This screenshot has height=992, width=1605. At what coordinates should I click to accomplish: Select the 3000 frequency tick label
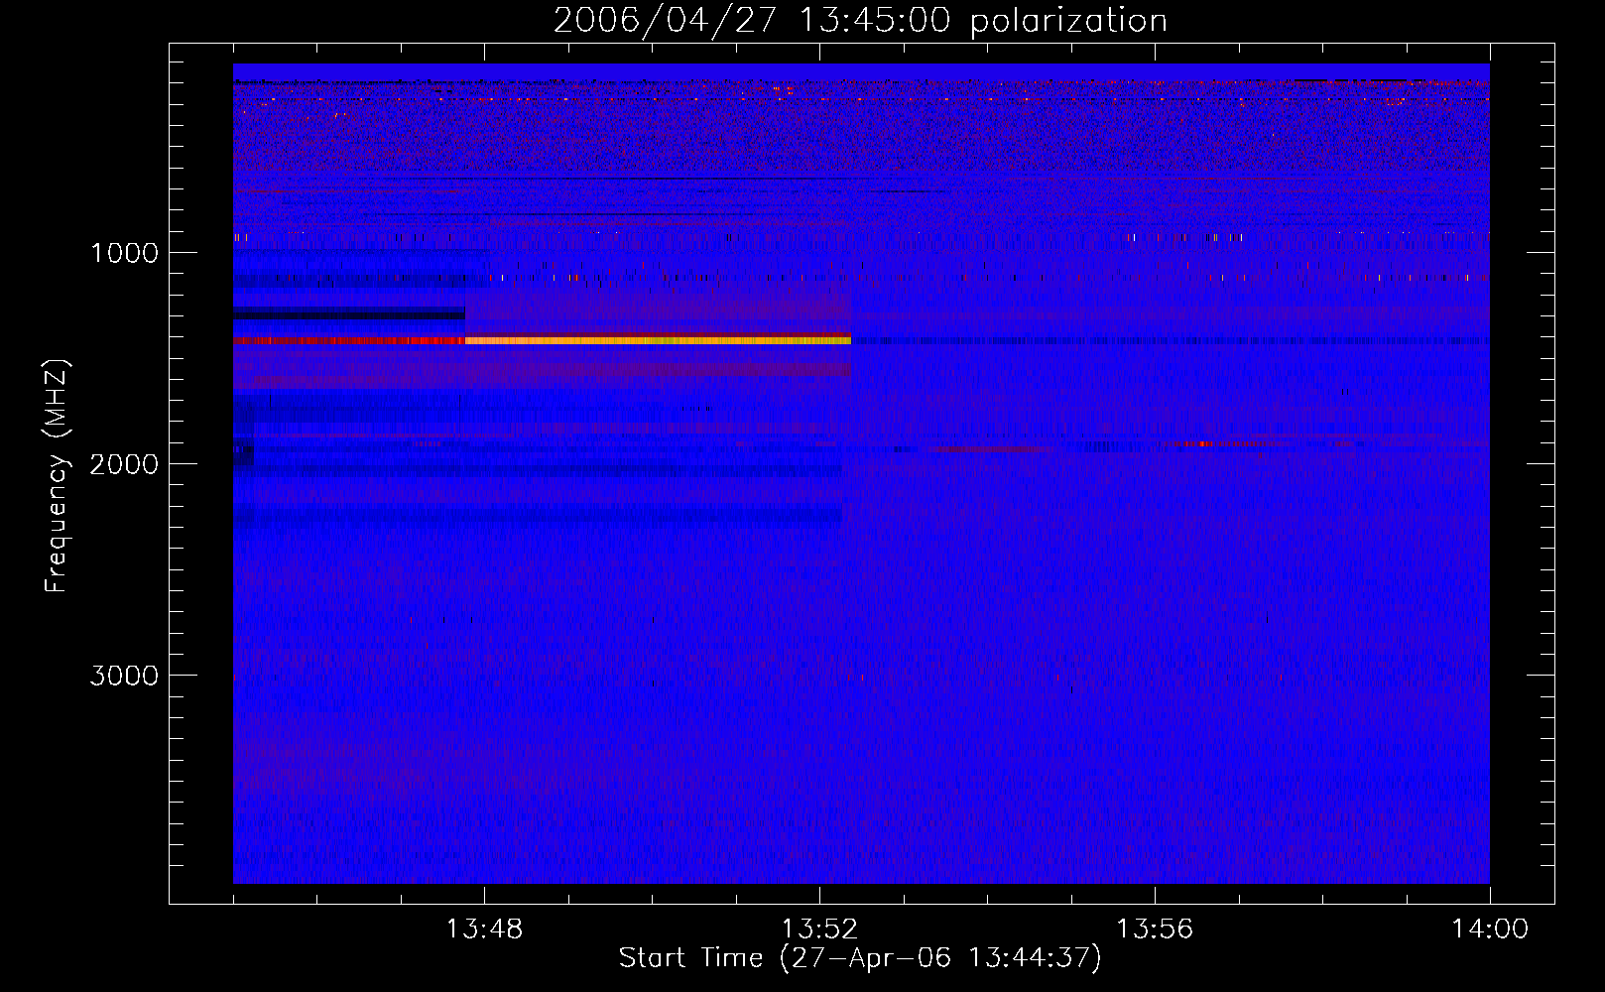point(124,676)
